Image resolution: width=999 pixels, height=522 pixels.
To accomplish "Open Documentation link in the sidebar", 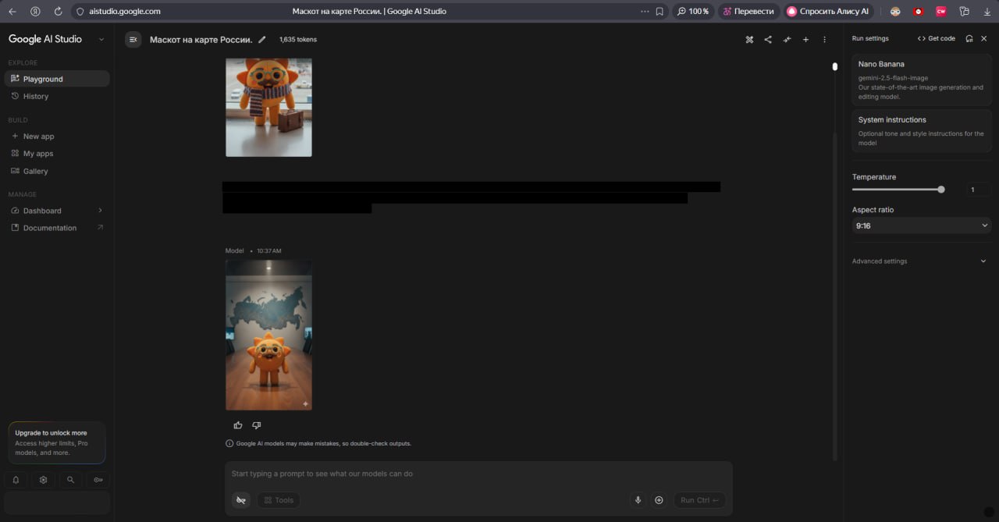I will (x=56, y=228).
